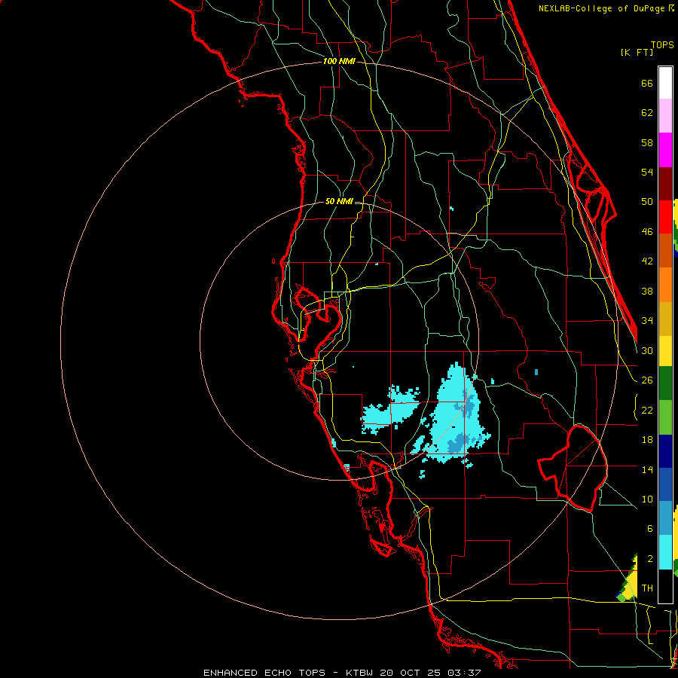The height and width of the screenshot is (678, 678).
Task: Click the light green legend swatch near 22
Action: (665, 417)
